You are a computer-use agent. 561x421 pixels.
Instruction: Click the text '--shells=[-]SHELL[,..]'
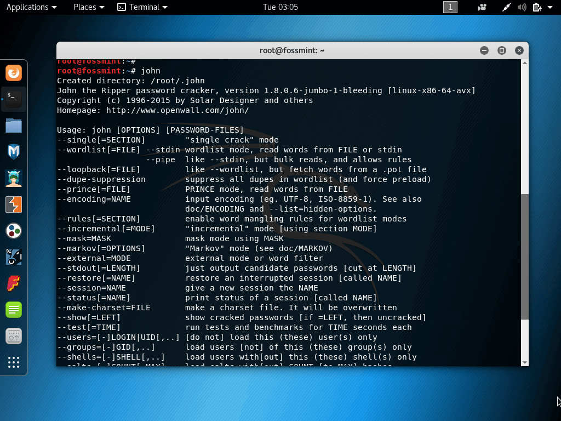tap(111, 357)
